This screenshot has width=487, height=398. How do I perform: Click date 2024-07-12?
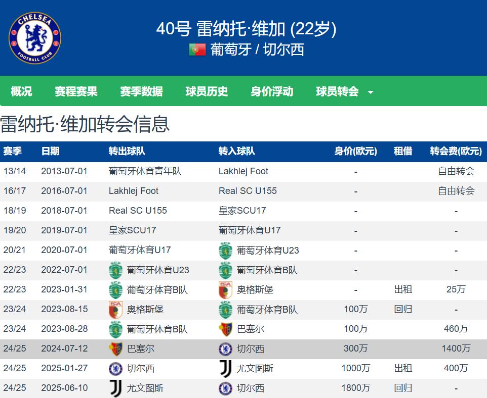coord(64,349)
